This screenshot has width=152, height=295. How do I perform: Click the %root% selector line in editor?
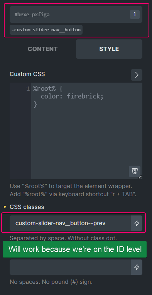coord(48,88)
